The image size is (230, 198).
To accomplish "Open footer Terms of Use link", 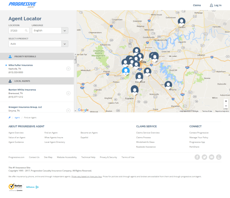I will (128, 157).
